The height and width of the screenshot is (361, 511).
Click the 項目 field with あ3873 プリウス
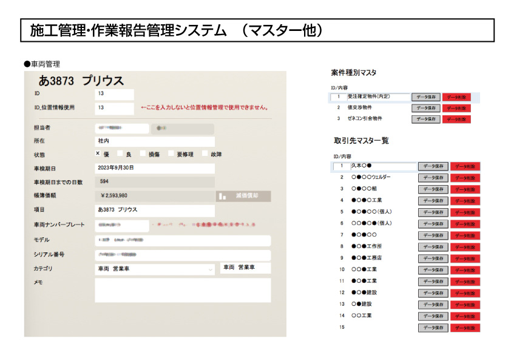(x=155, y=210)
